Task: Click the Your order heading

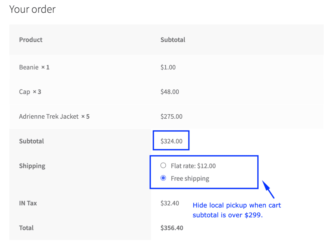Action: (x=33, y=9)
